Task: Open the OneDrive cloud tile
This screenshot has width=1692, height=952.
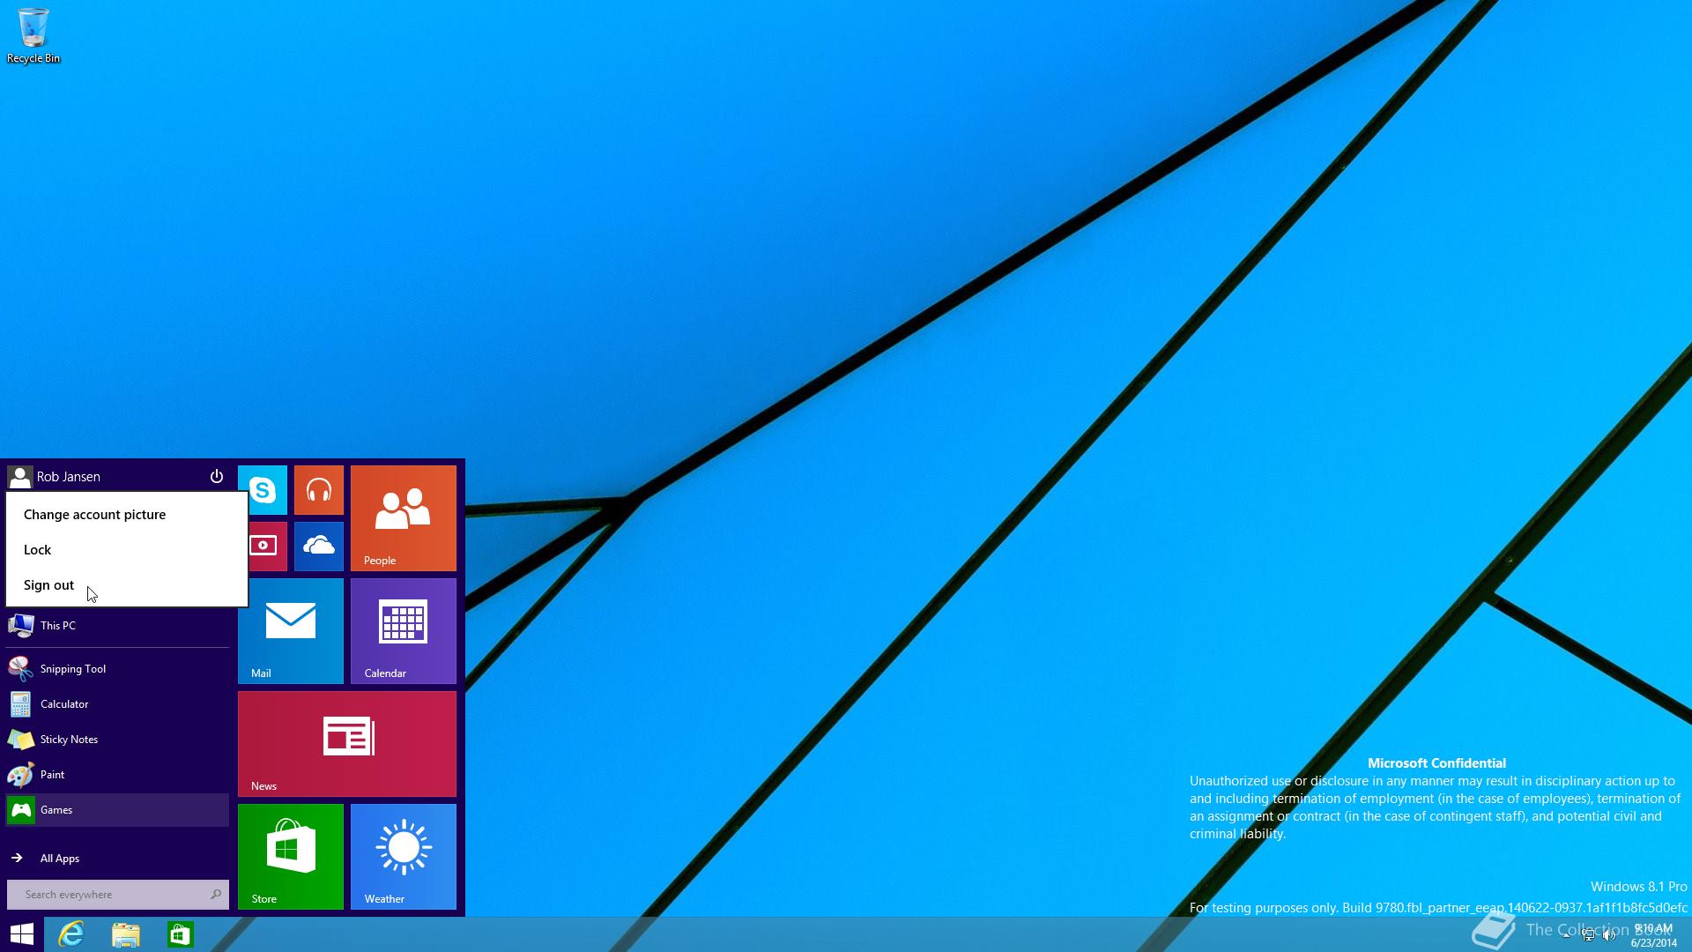Action: (319, 547)
